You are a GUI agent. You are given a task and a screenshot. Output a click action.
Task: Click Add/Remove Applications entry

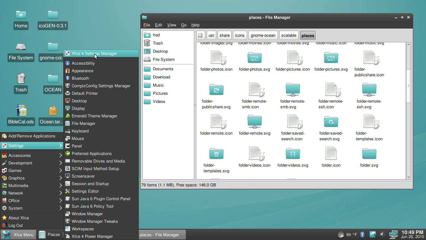coord(32,136)
